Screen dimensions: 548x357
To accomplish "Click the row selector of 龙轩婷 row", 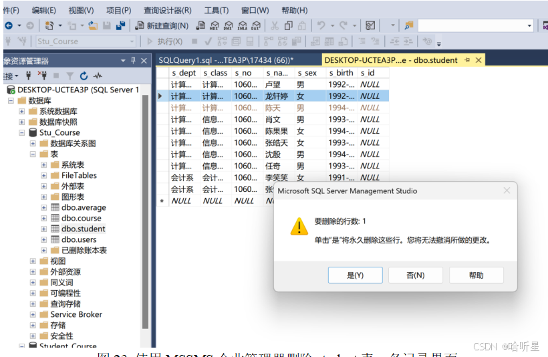I will point(161,96).
